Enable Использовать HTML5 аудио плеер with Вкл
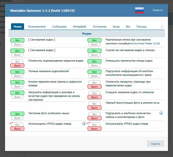 [95, 125]
